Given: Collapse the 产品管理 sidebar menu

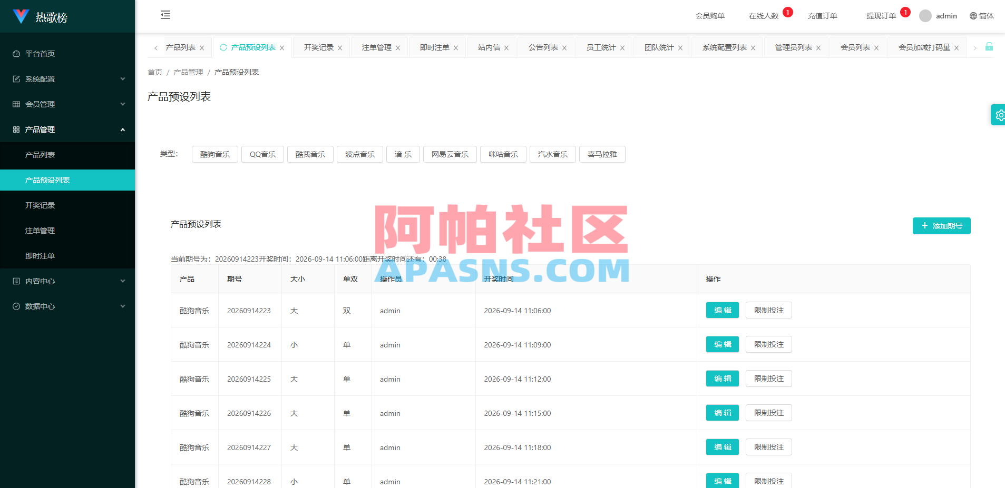Looking at the screenshot, I should (67, 130).
